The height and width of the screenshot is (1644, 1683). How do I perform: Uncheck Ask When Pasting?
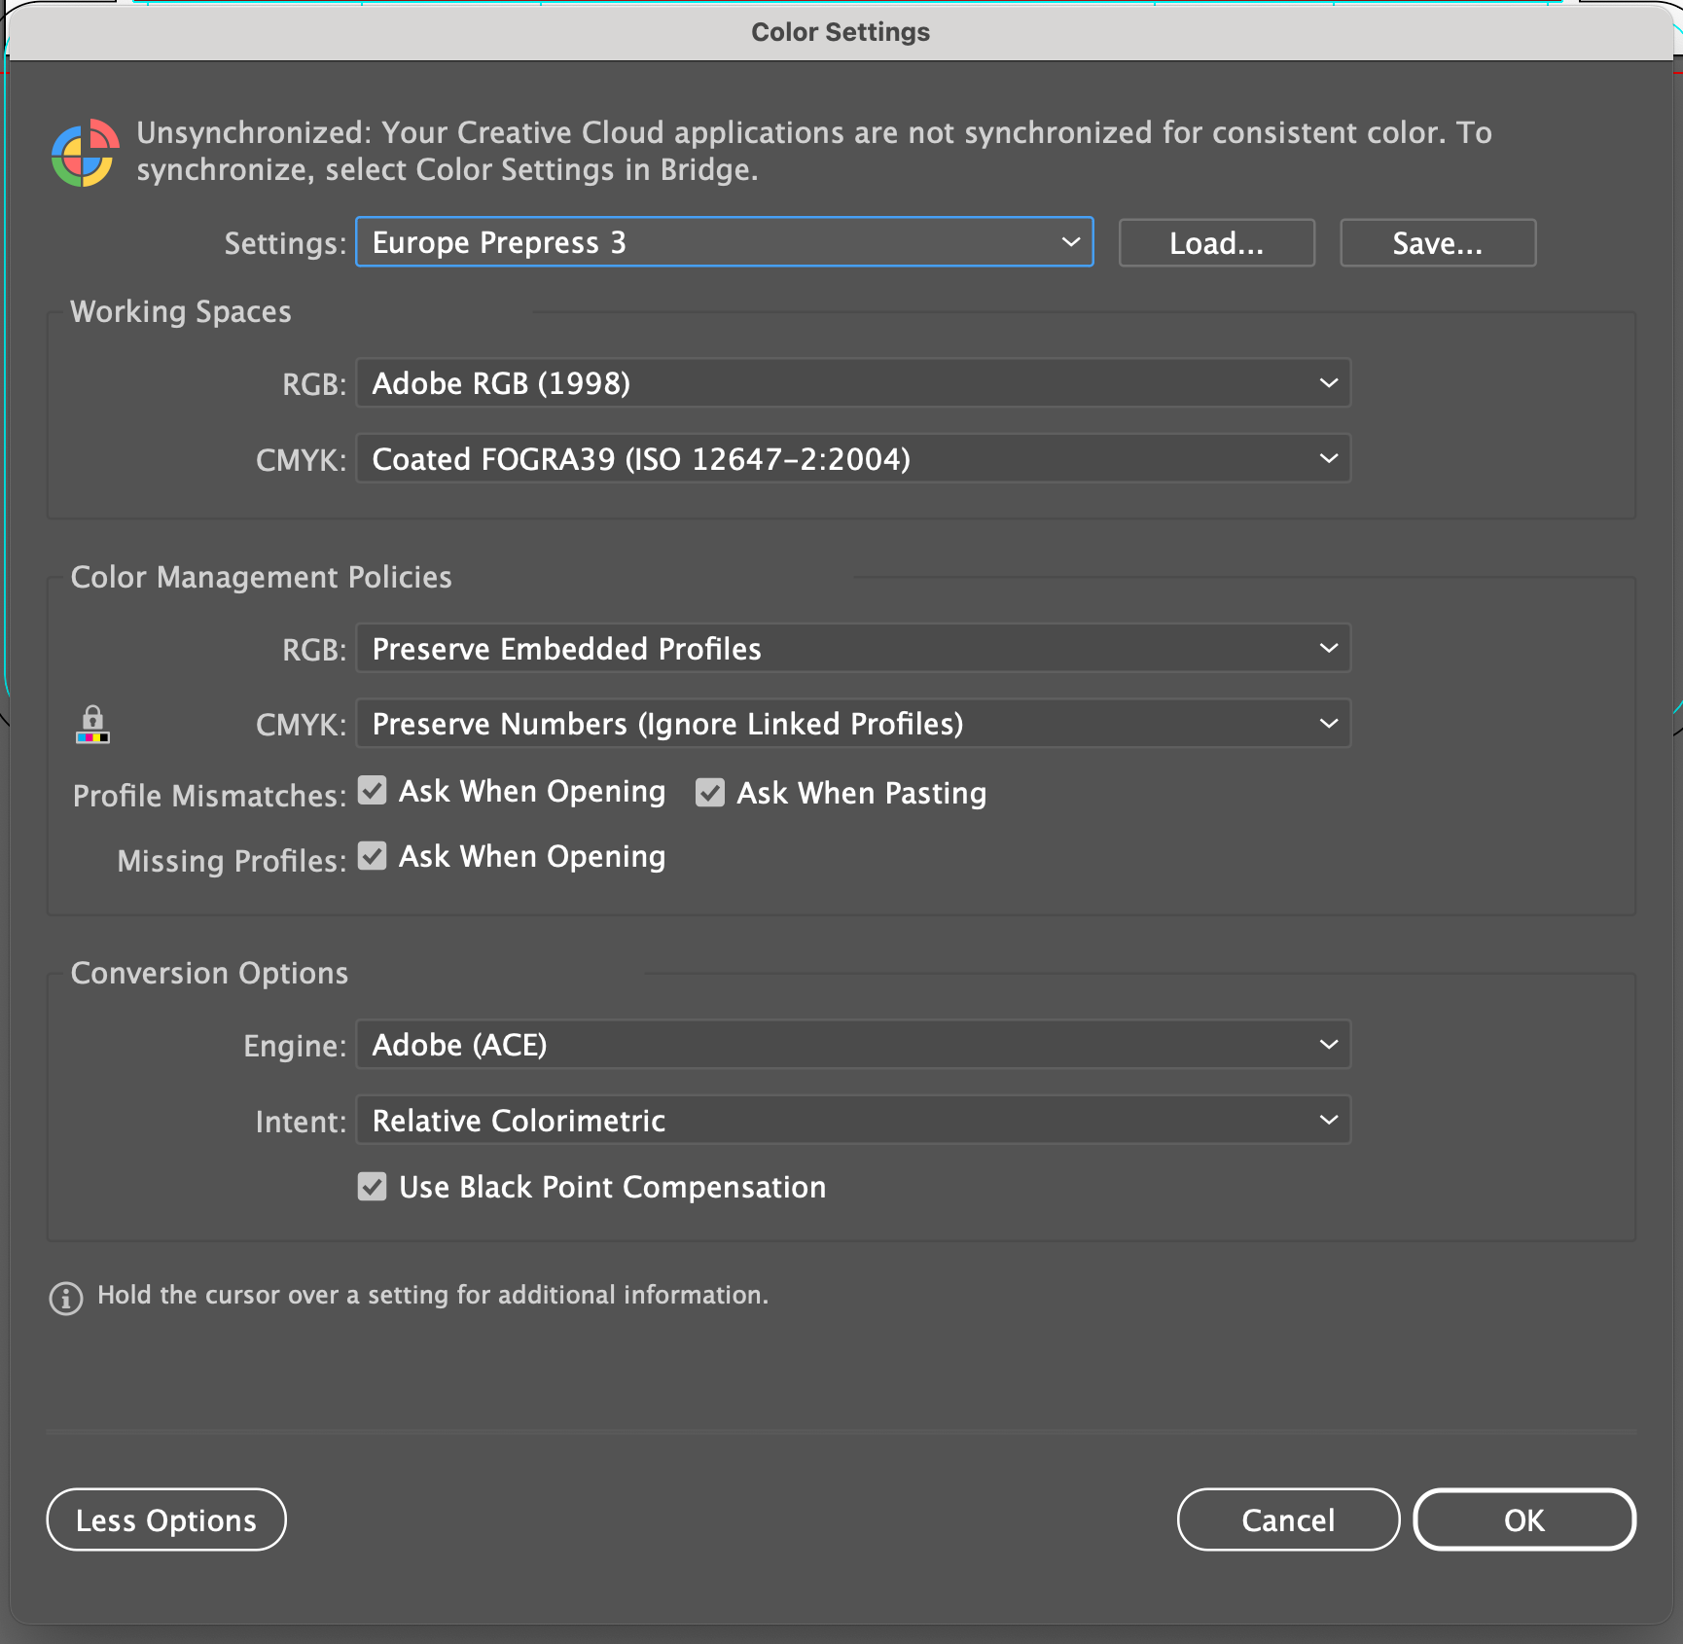[x=710, y=793]
